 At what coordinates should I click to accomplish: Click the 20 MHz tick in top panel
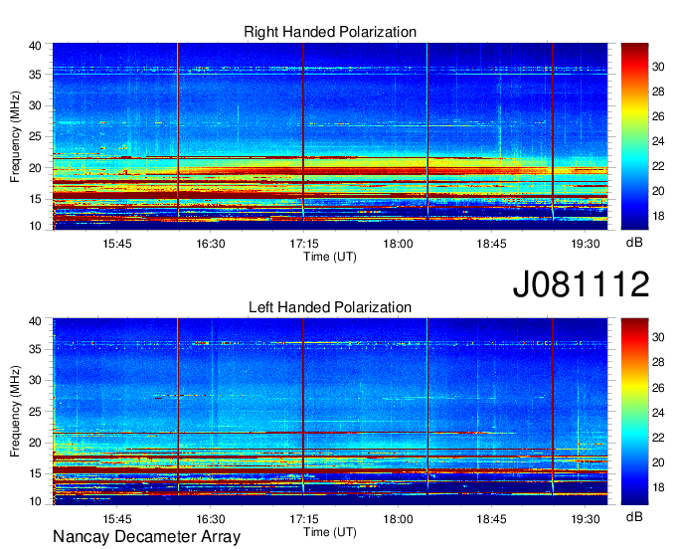pyautogui.click(x=35, y=168)
